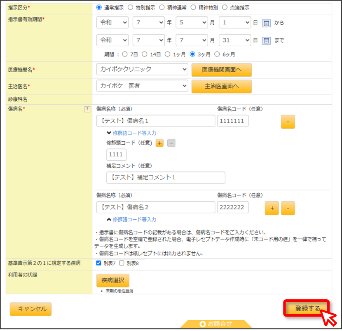This screenshot has width=342, height=331.
Task: Click the 登録する button
Action: click(x=307, y=308)
